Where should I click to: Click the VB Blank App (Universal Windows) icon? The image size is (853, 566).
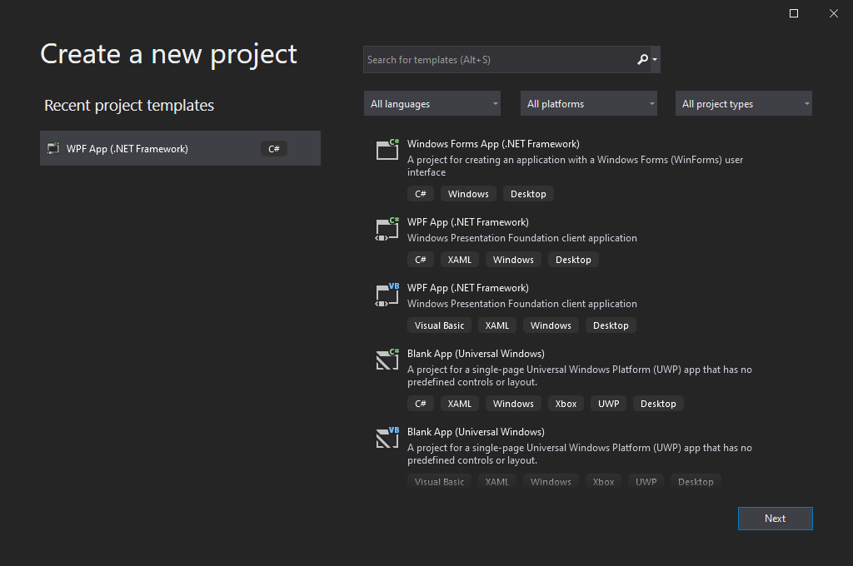click(x=387, y=438)
